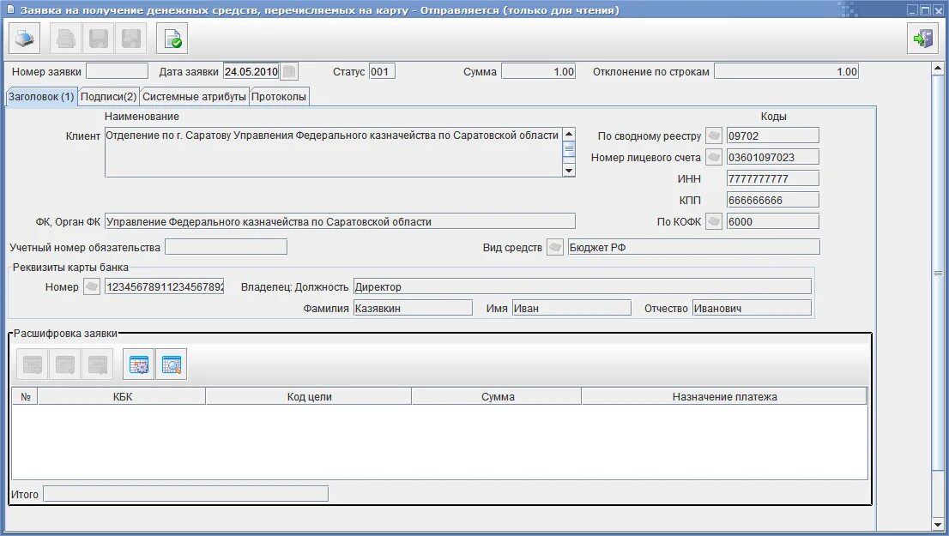Click the greyed-out save floppy icon
This screenshot has height=536, width=949.
(x=99, y=39)
